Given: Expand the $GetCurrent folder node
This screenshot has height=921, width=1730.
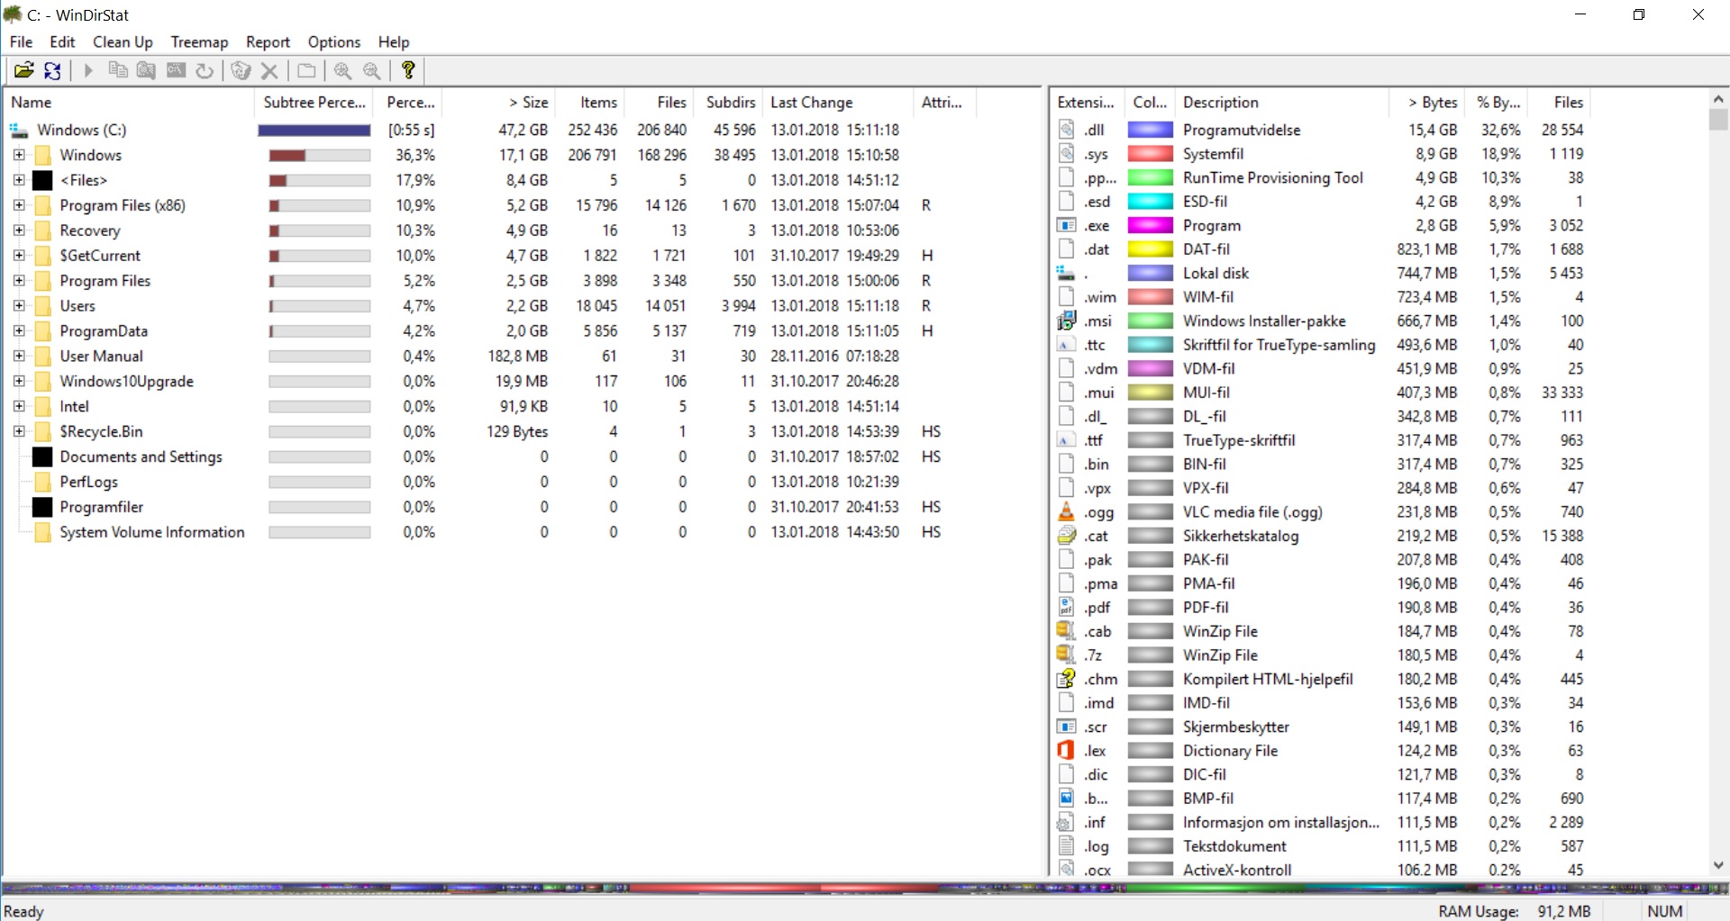Looking at the screenshot, I should [18, 256].
